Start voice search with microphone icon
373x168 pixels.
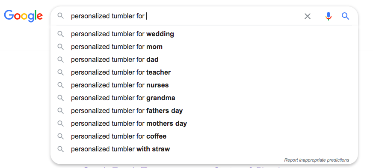pyautogui.click(x=329, y=16)
